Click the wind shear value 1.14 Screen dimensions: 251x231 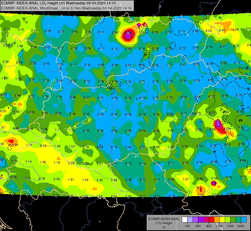tap(28, 162)
